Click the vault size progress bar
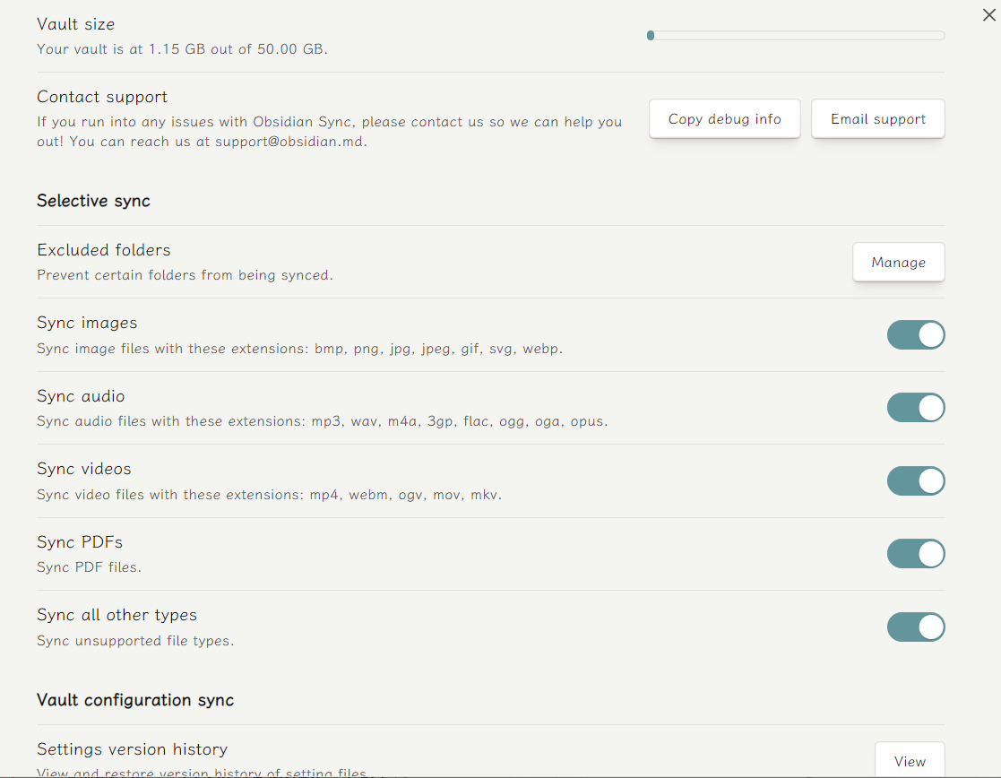This screenshot has height=778, width=1001. pos(796,36)
